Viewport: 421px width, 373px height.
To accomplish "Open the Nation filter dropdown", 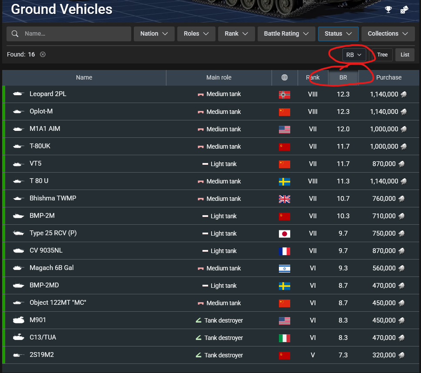I will 154,34.
